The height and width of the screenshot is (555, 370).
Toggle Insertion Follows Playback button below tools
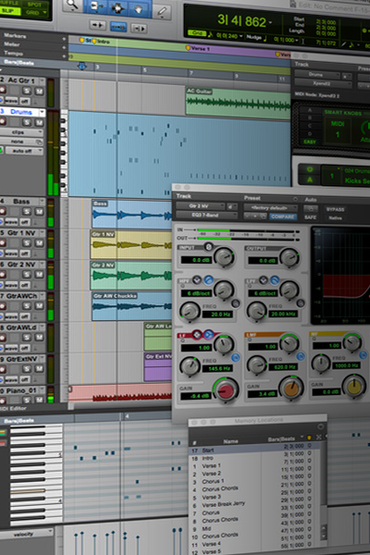coord(139,28)
